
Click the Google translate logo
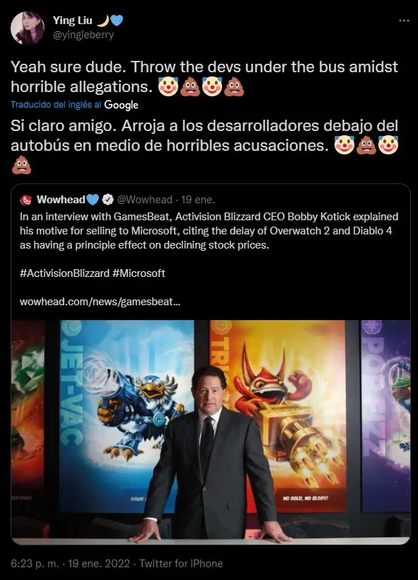click(121, 105)
